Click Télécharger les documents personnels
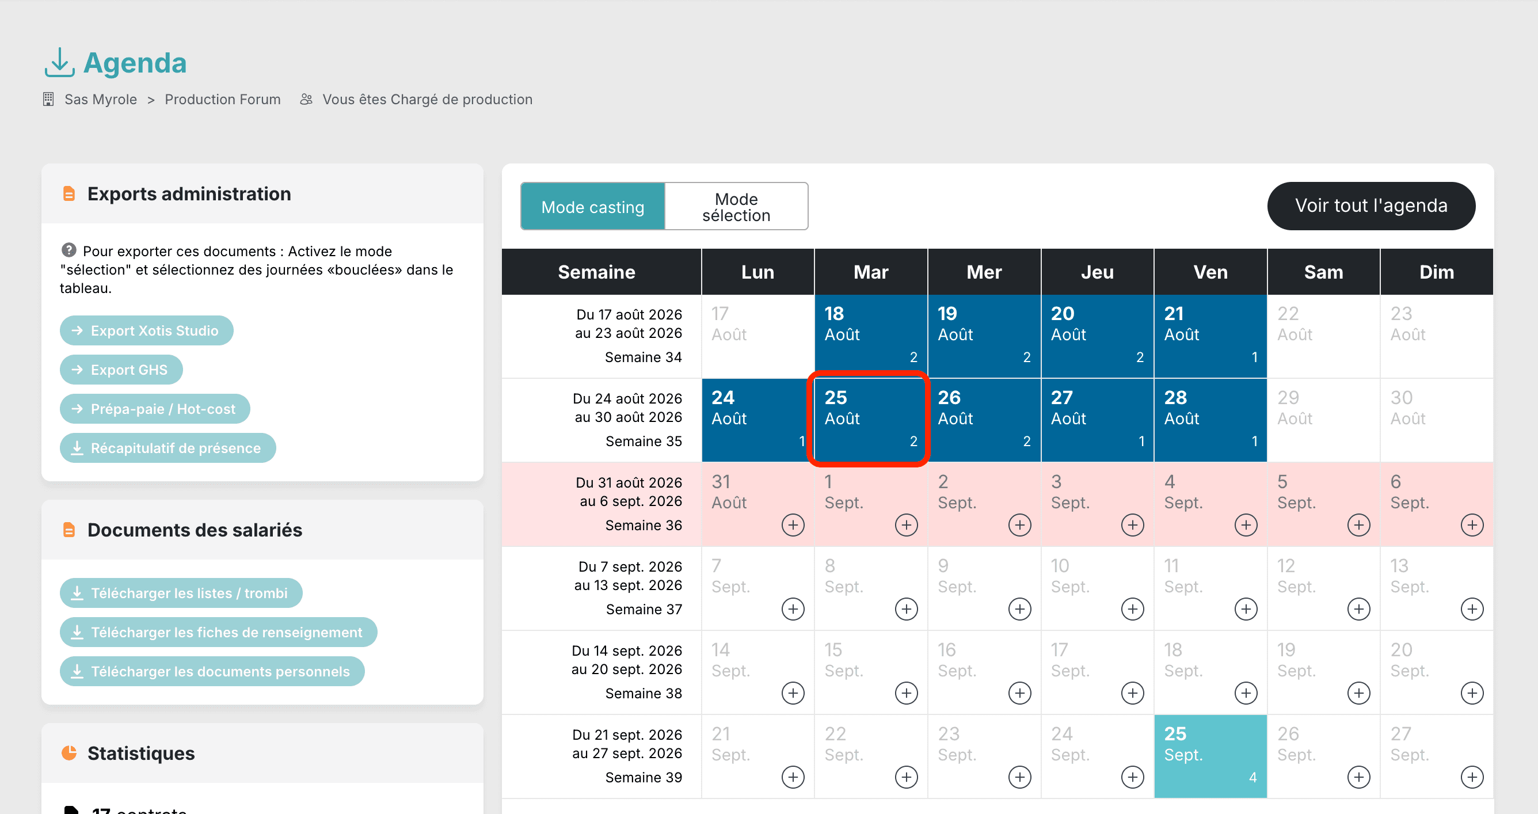 pos(212,671)
